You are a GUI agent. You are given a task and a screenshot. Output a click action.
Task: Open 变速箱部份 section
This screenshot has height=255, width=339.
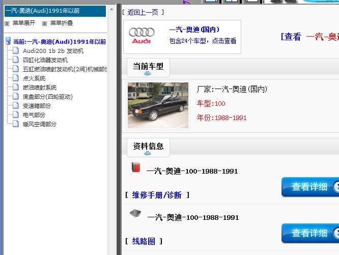(37, 106)
